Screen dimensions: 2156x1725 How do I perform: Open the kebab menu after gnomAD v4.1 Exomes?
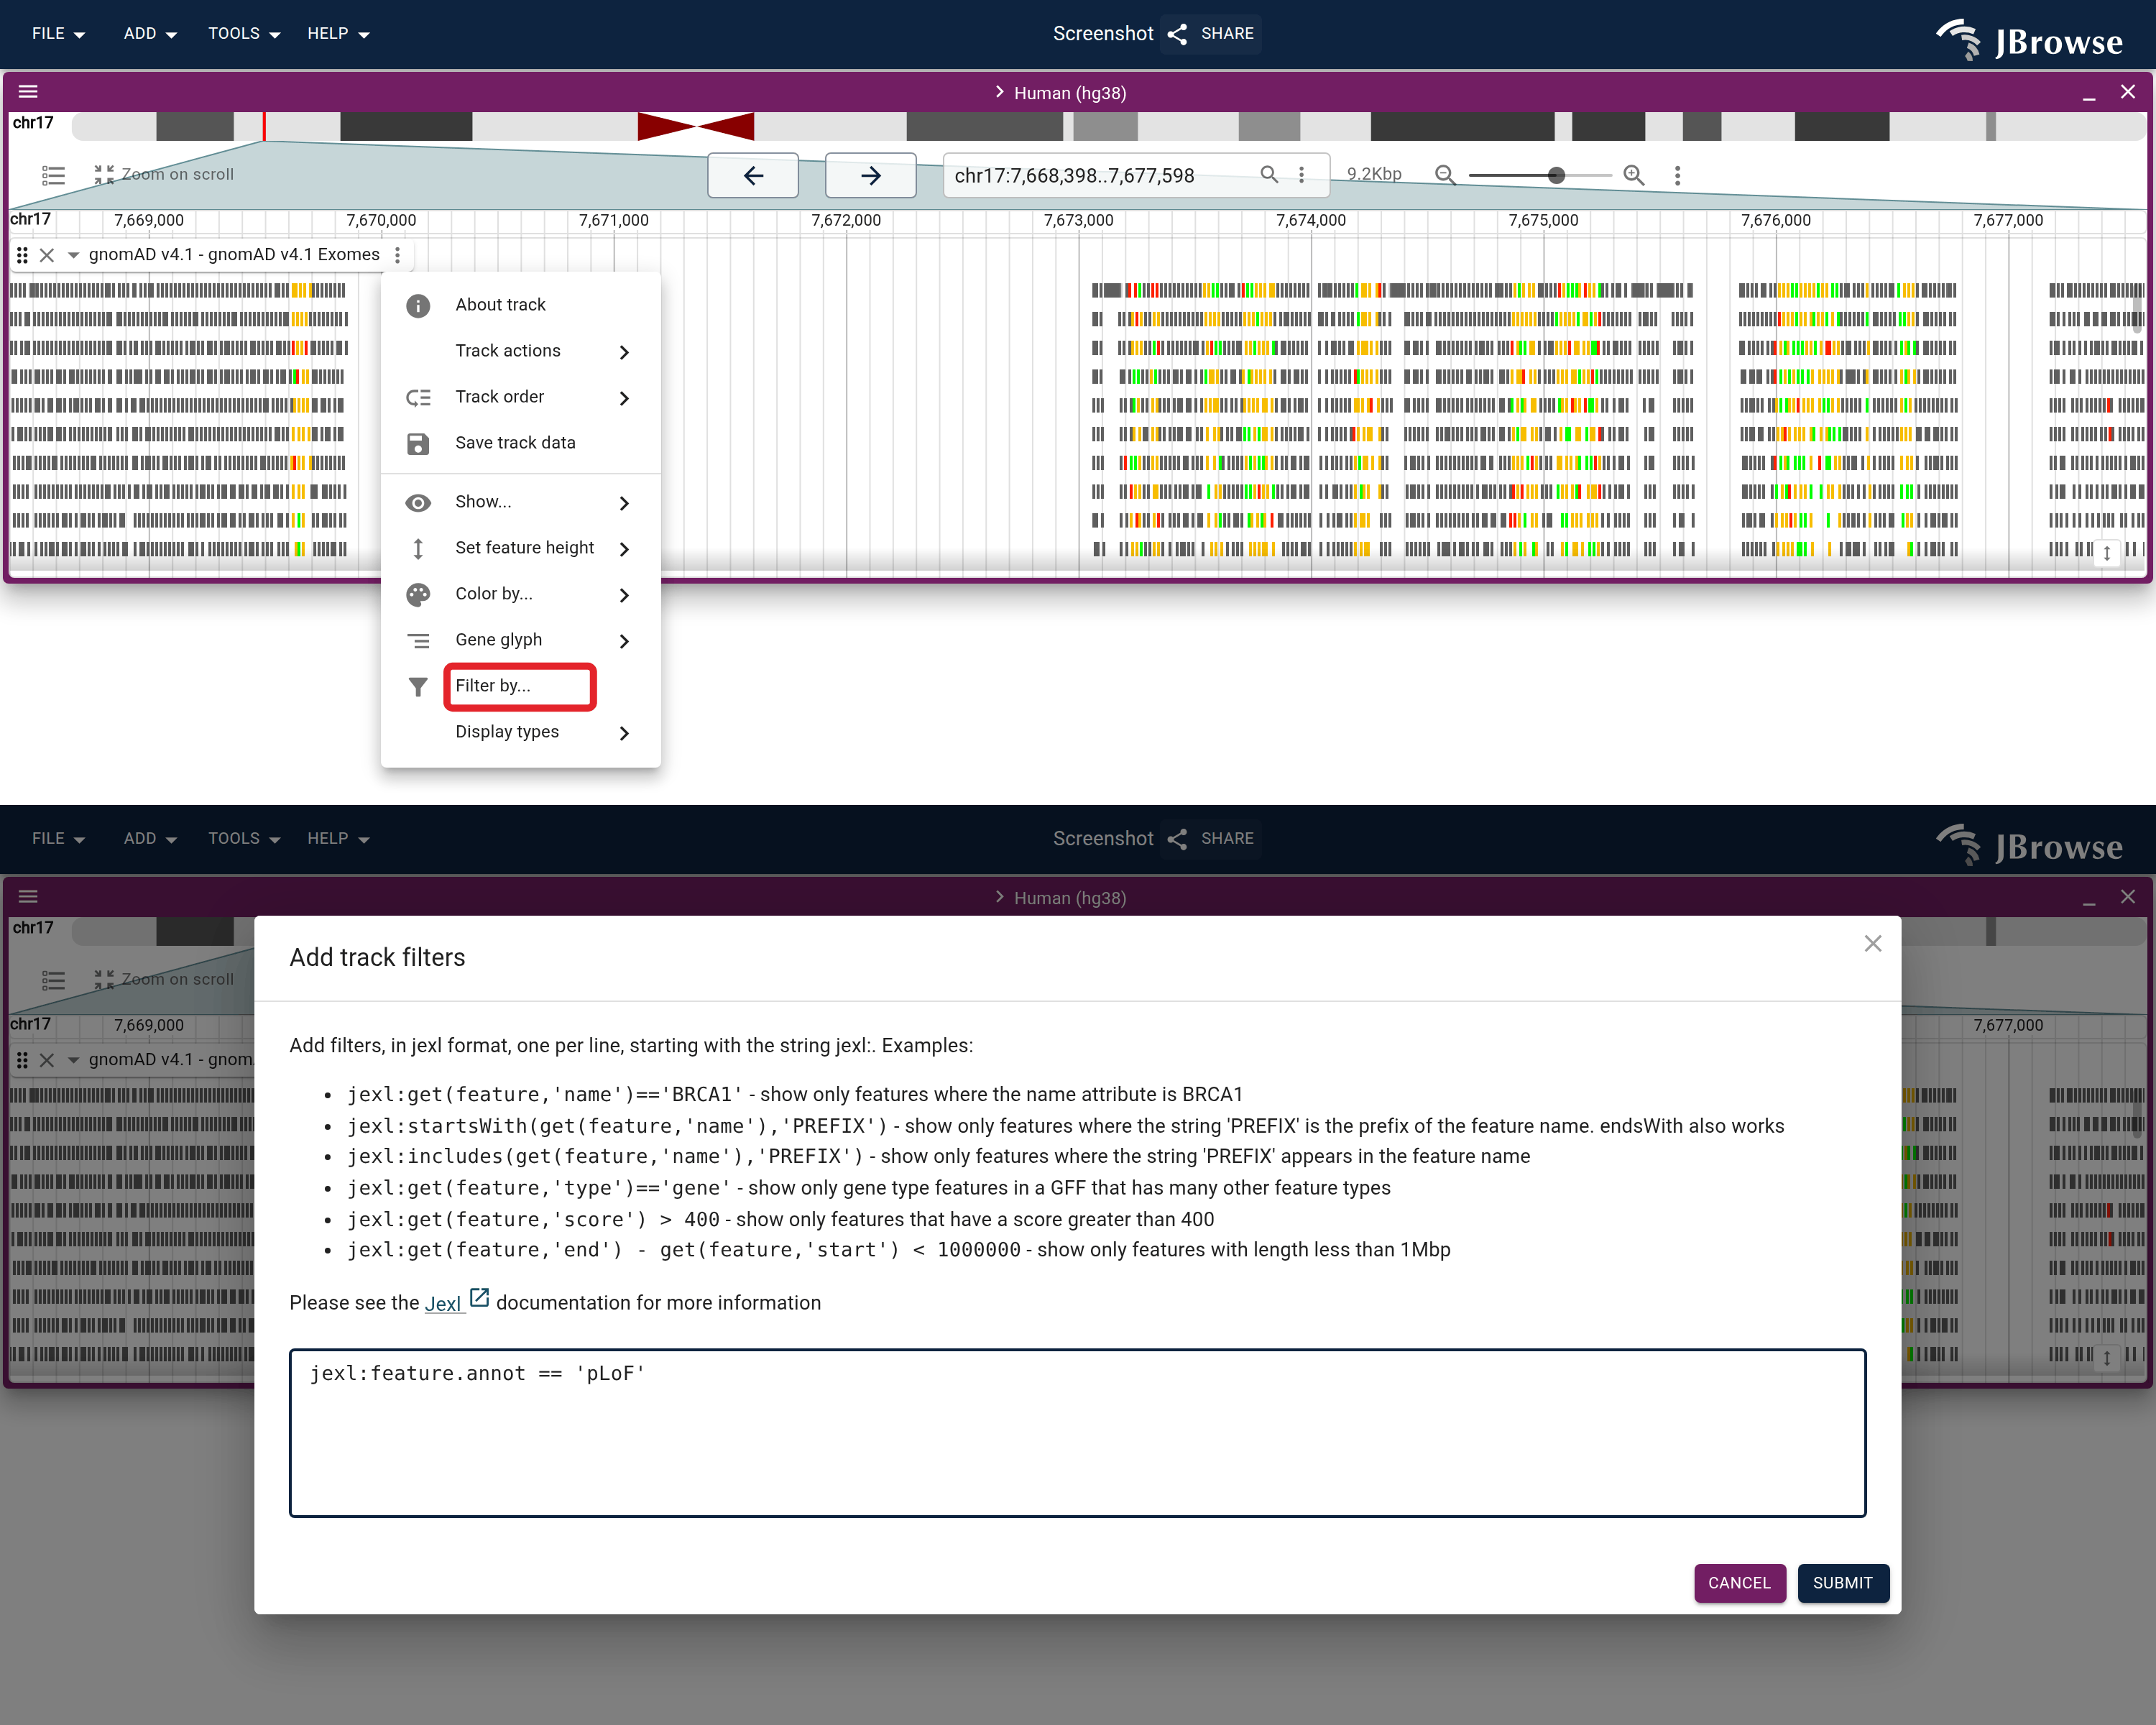398,255
